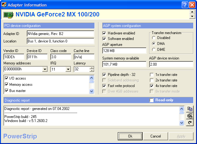Click the green graphics card adapter icon

click(x=8, y=15)
